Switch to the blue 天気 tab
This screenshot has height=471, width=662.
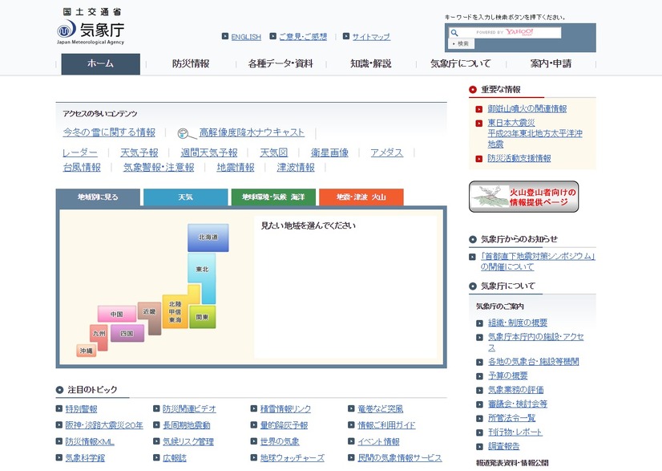pyautogui.click(x=185, y=197)
